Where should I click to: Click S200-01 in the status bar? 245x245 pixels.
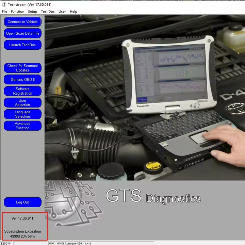click(x=6, y=243)
